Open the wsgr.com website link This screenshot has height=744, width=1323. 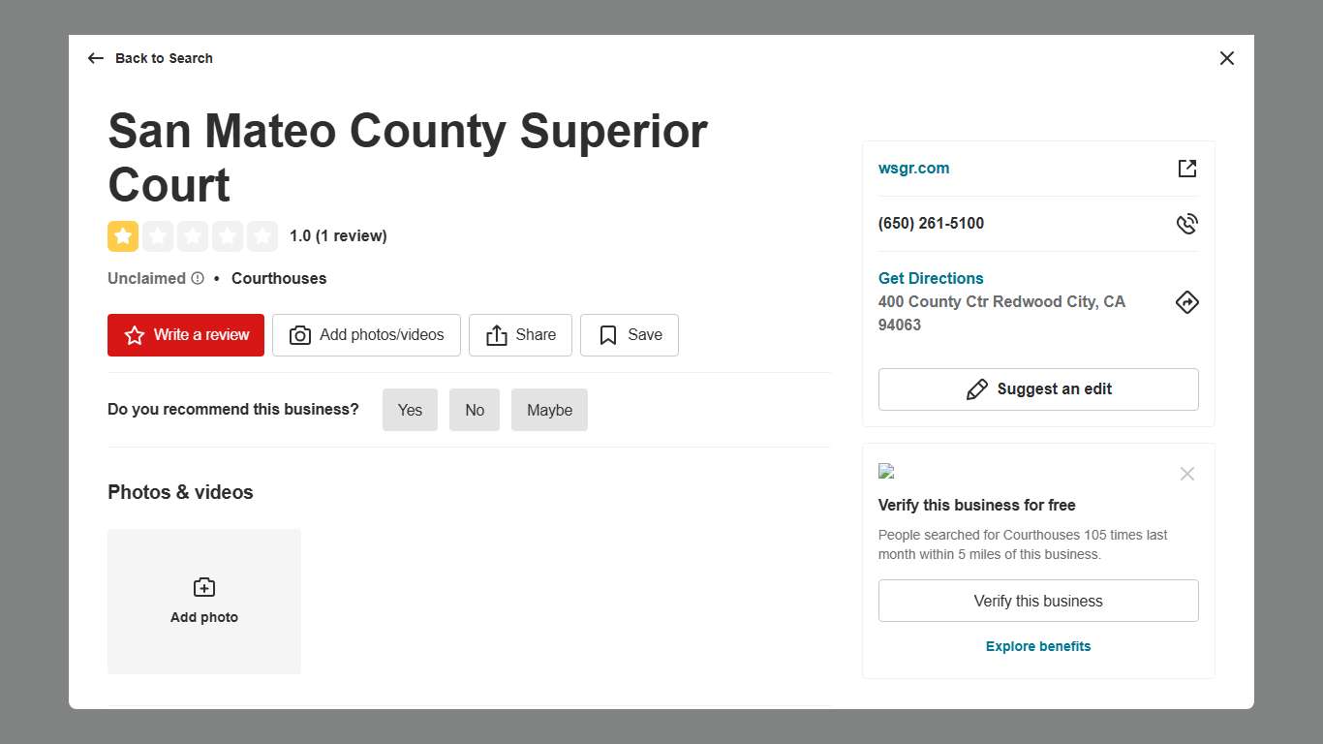913,168
